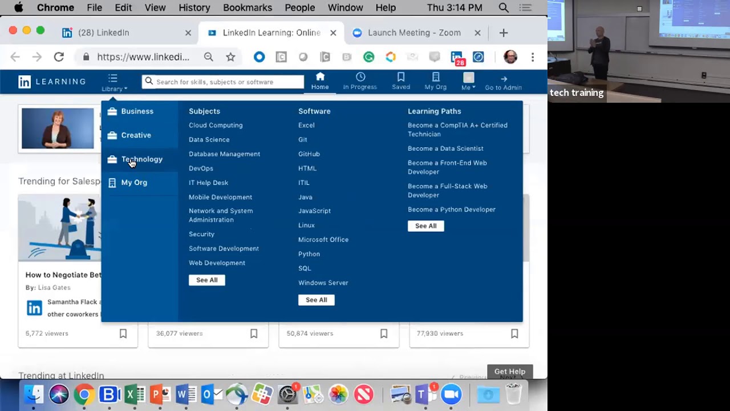Open Chrome three-dot menu

[x=533, y=57]
